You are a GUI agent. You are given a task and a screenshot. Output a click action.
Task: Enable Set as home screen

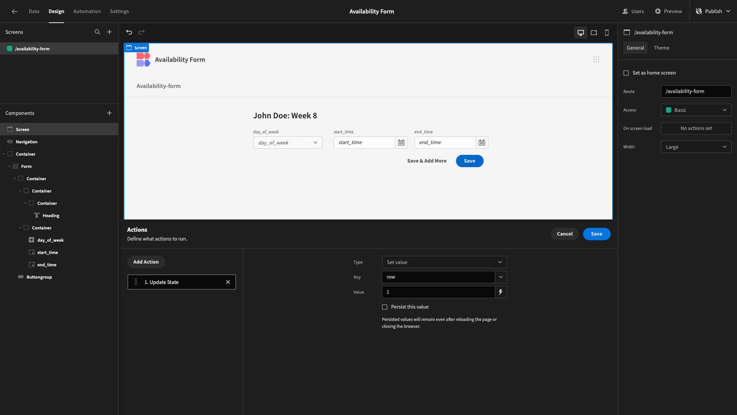coord(626,73)
